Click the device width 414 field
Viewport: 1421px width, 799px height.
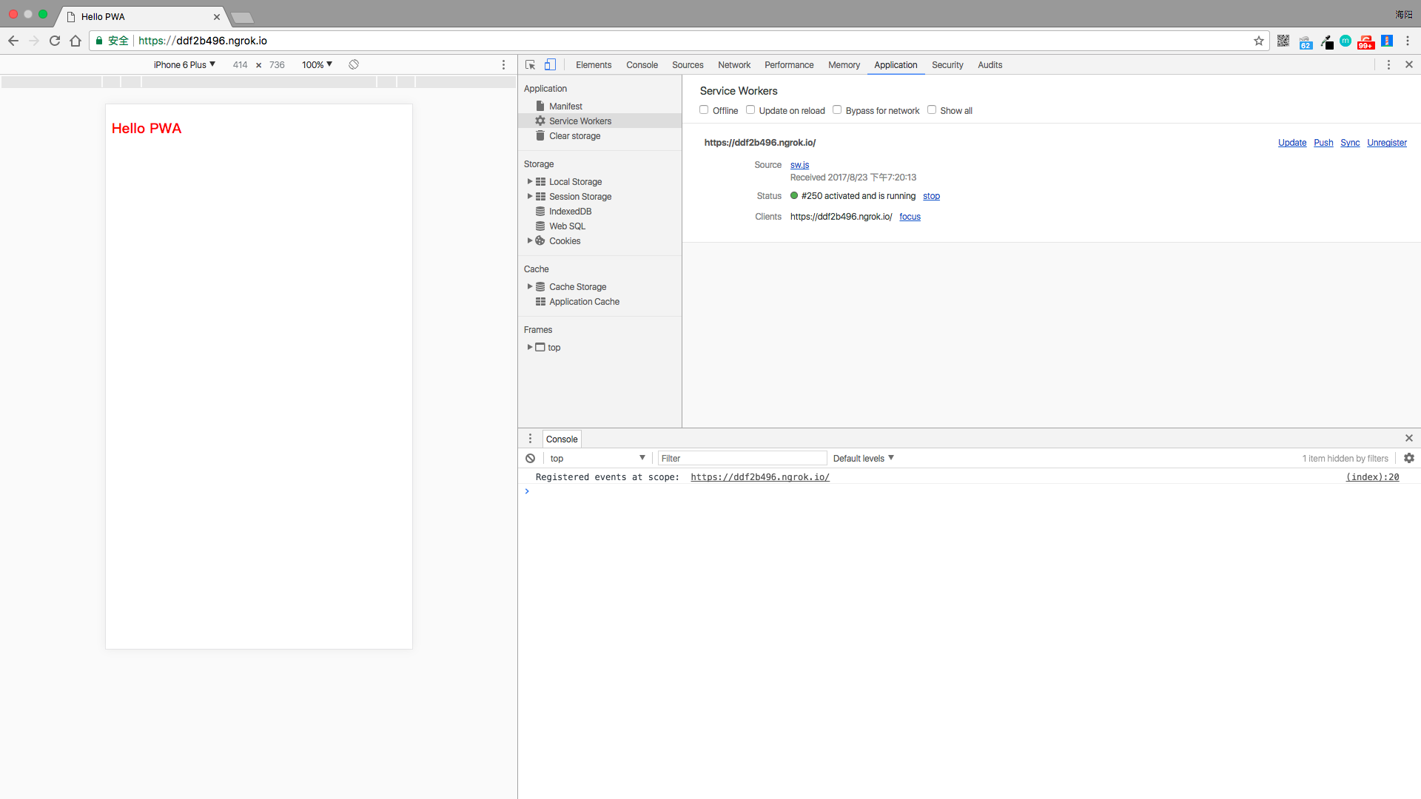[240, 64]
